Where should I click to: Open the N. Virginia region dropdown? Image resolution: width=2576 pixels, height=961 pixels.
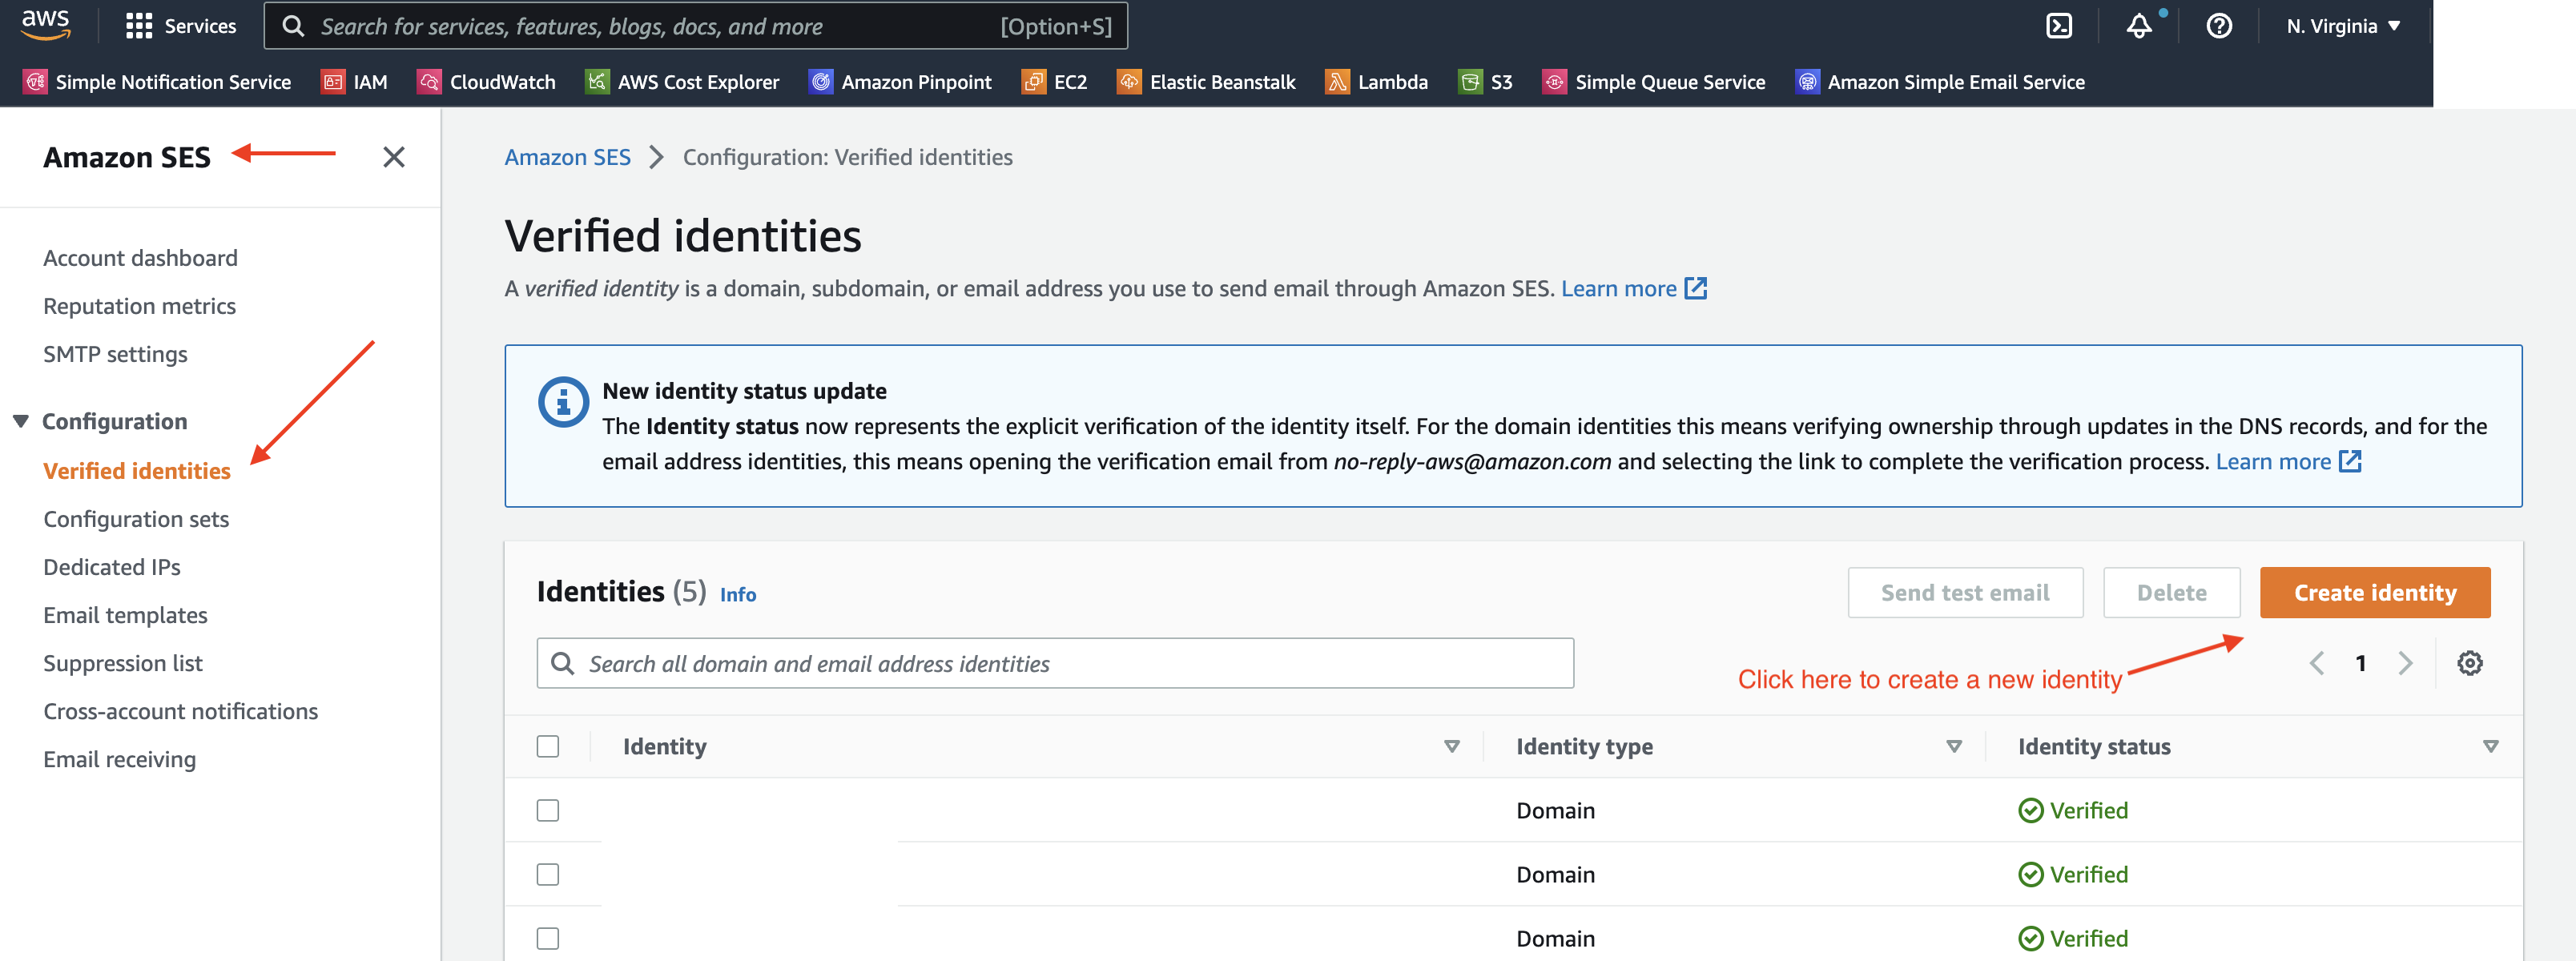[2343, 26]
